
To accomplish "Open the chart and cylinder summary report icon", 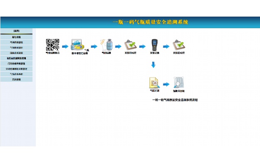I will (77, 45).
